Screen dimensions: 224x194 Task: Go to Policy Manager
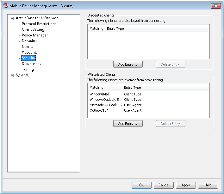click(x=35, y=35)
